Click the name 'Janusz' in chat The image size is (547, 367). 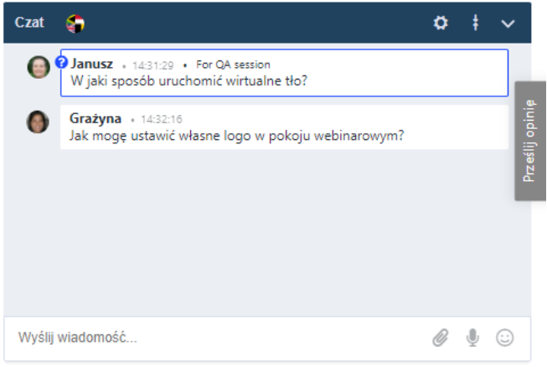pos(92,64)
